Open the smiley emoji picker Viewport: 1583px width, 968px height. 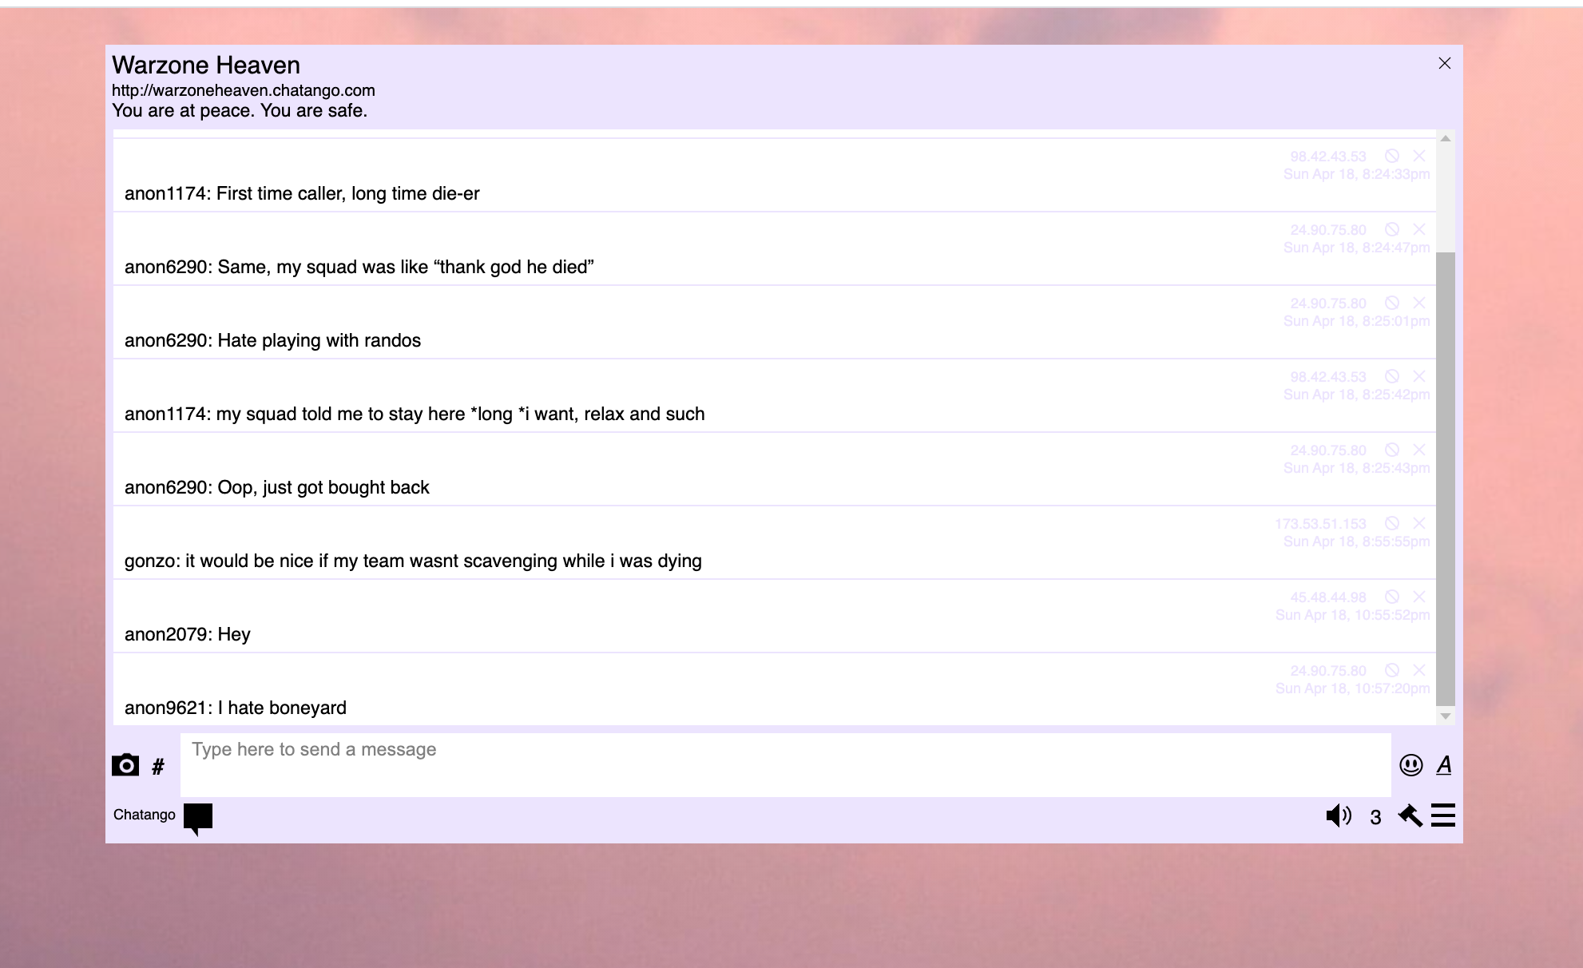1411,765
